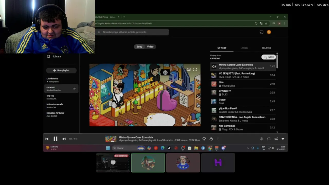Like the song Minina-Spreen Carre Extendida
The width and height of the screenshot is (329, 185).
pyautogui.click(x=211, y=139)
